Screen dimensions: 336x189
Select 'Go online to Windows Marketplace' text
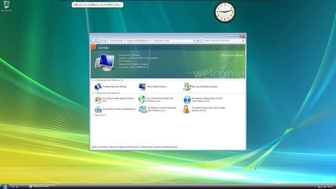119,109
